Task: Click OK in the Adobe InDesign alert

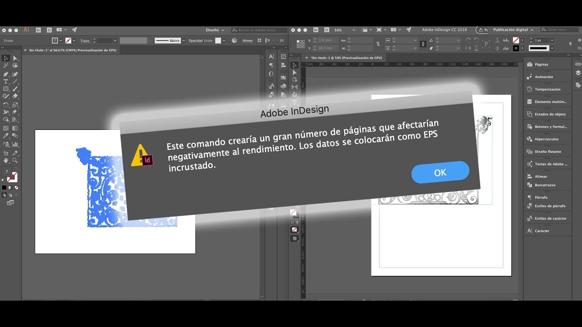Action: click(x=440, y=172)
